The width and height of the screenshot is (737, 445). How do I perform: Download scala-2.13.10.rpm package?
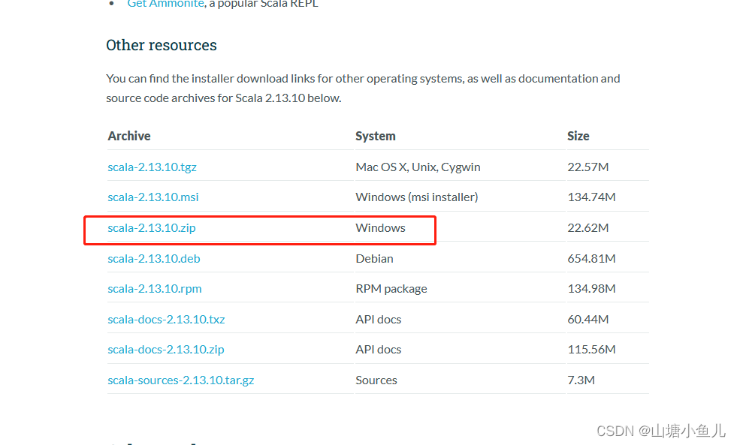(x=155, y=289)
